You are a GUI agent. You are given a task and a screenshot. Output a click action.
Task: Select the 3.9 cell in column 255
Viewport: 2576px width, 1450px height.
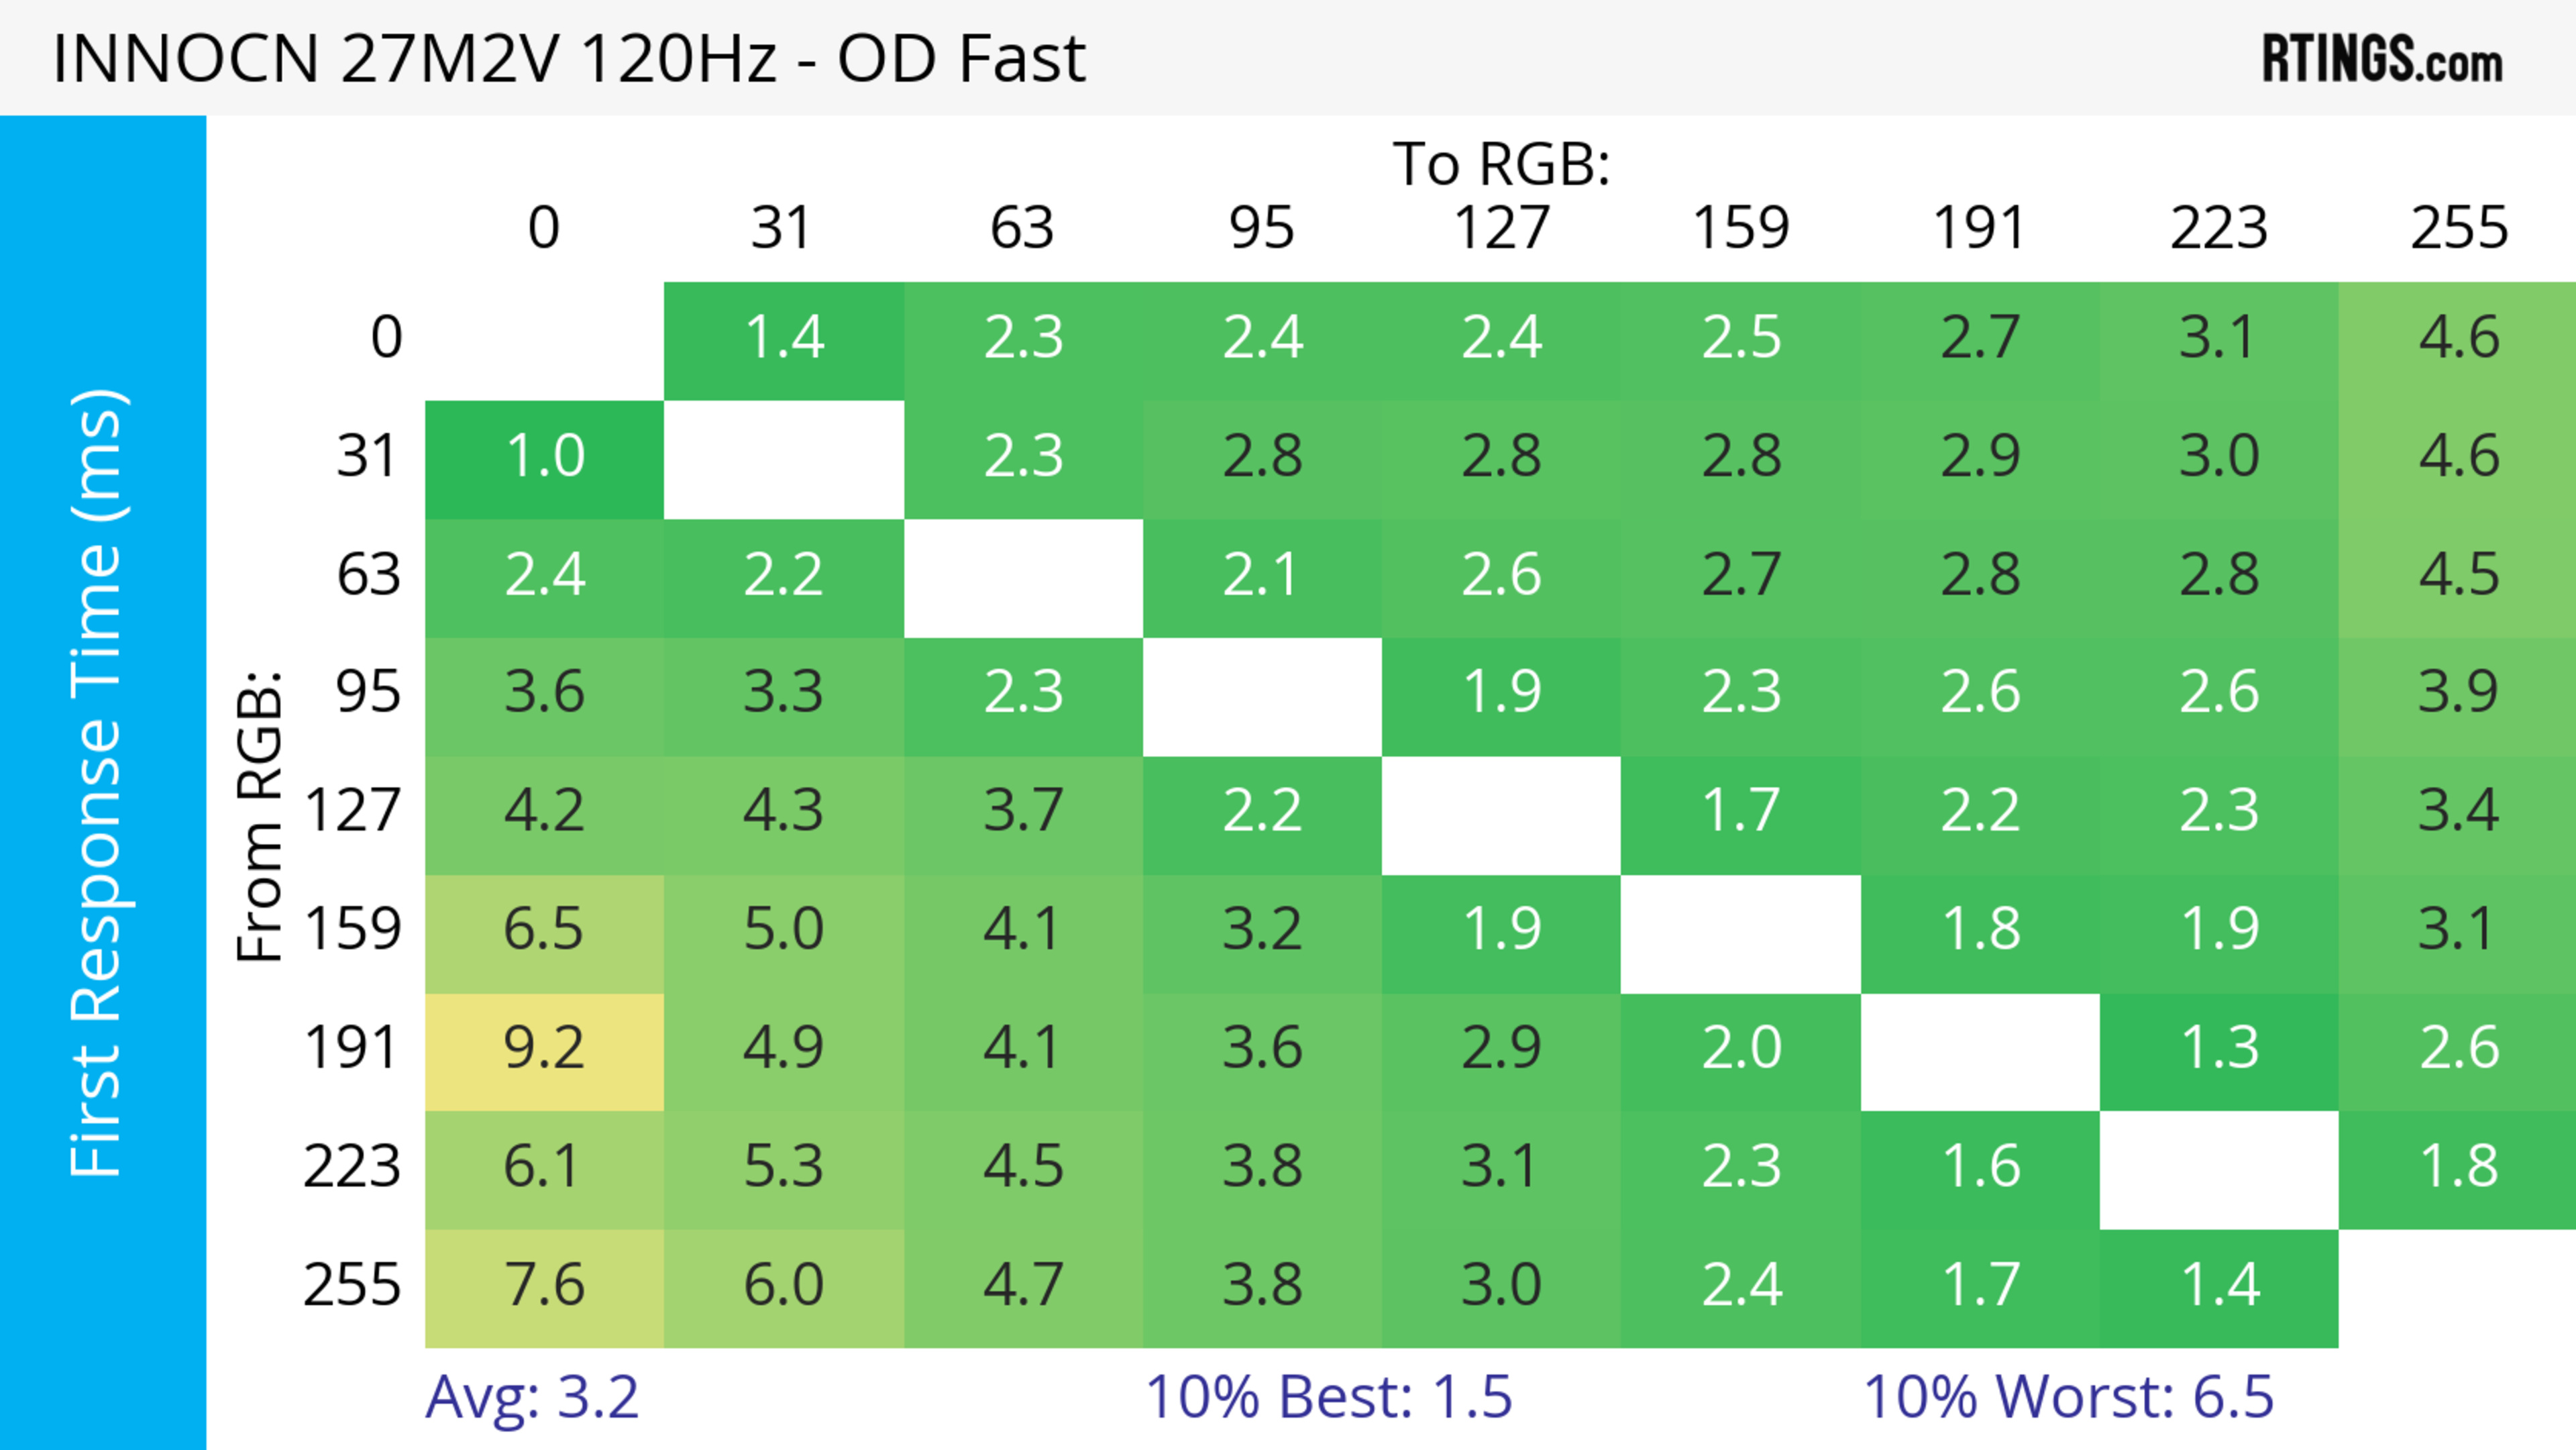pyautogui.click(x=2458, y=692)
